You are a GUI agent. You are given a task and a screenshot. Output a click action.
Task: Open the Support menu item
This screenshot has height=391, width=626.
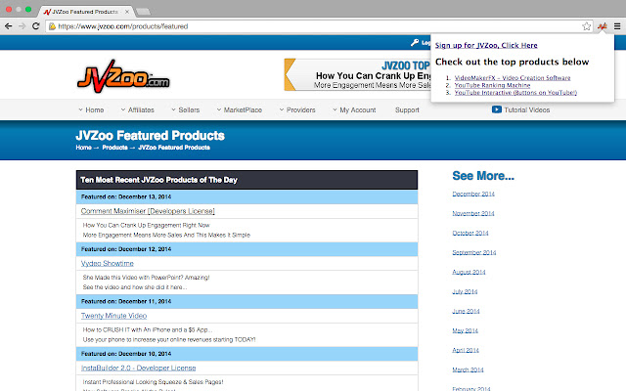click(x=407, y=109)
